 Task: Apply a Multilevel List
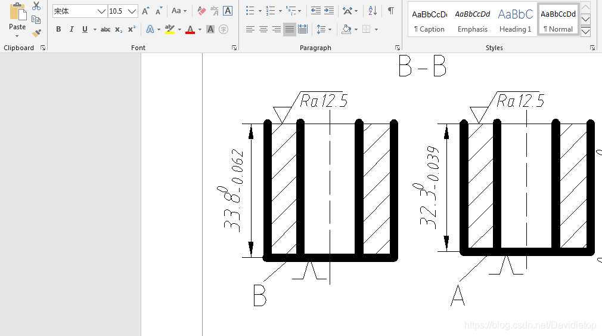click(291, 11)
